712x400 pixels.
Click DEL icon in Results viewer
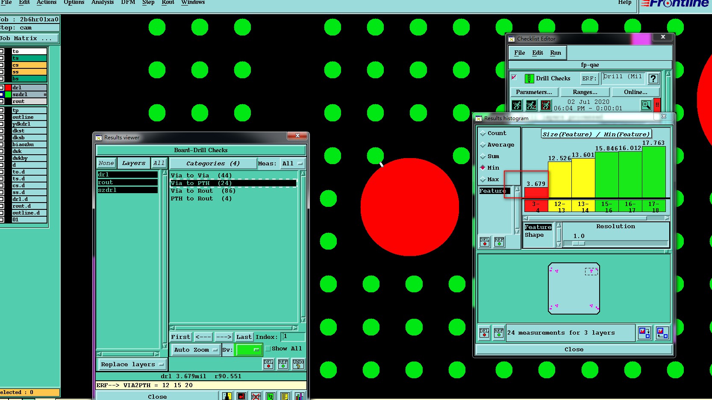[x=268, y=364]
